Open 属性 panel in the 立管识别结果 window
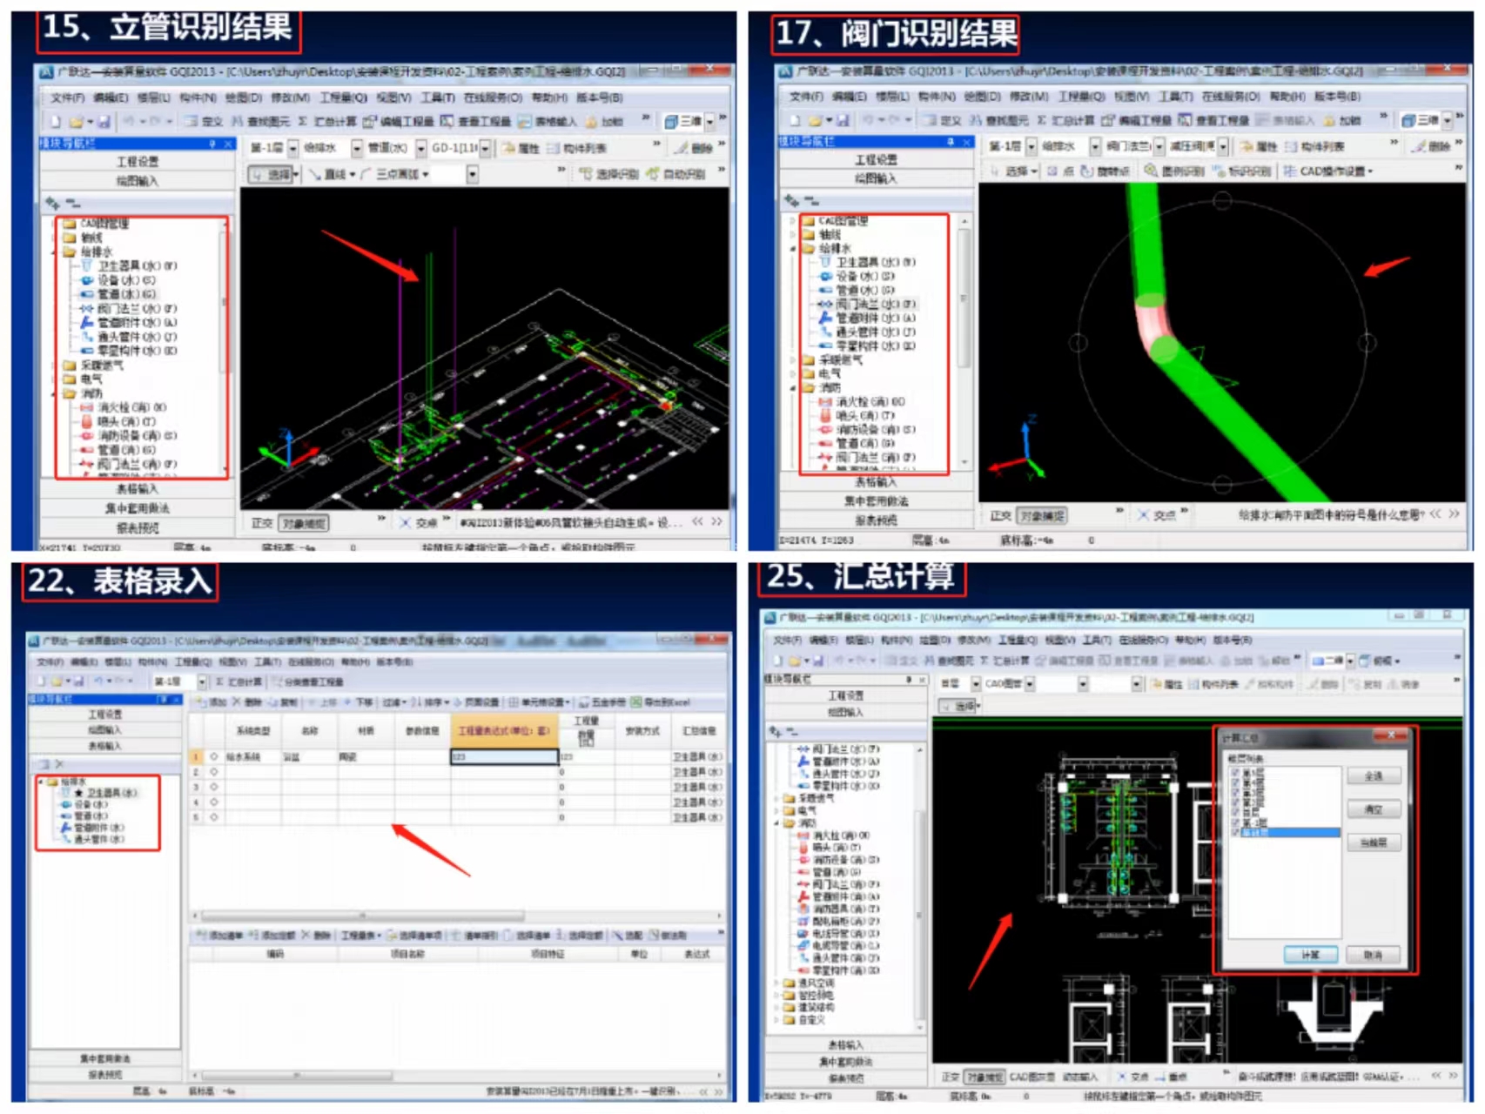The image size is (1485, 1114). [521, 148]
